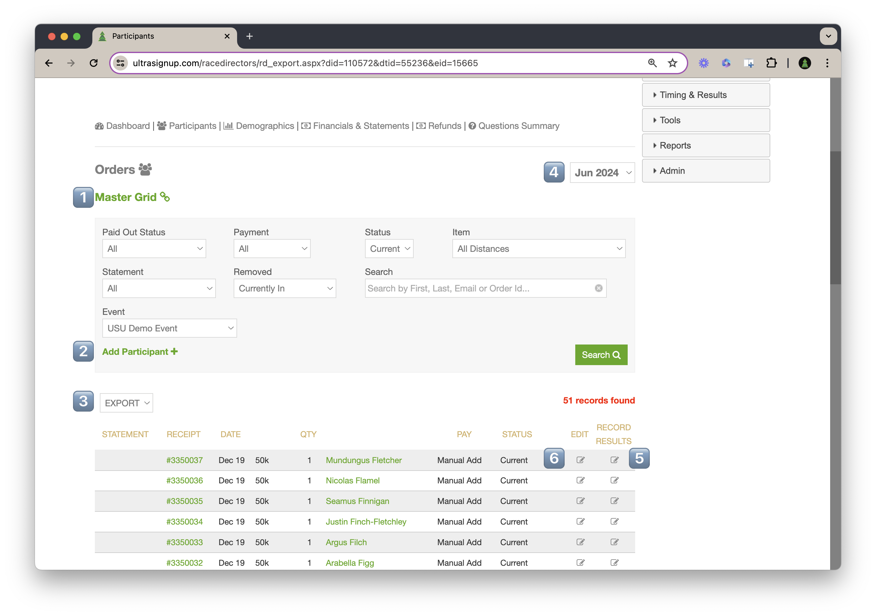Click Master Grid link chain icon

point(165,197)
